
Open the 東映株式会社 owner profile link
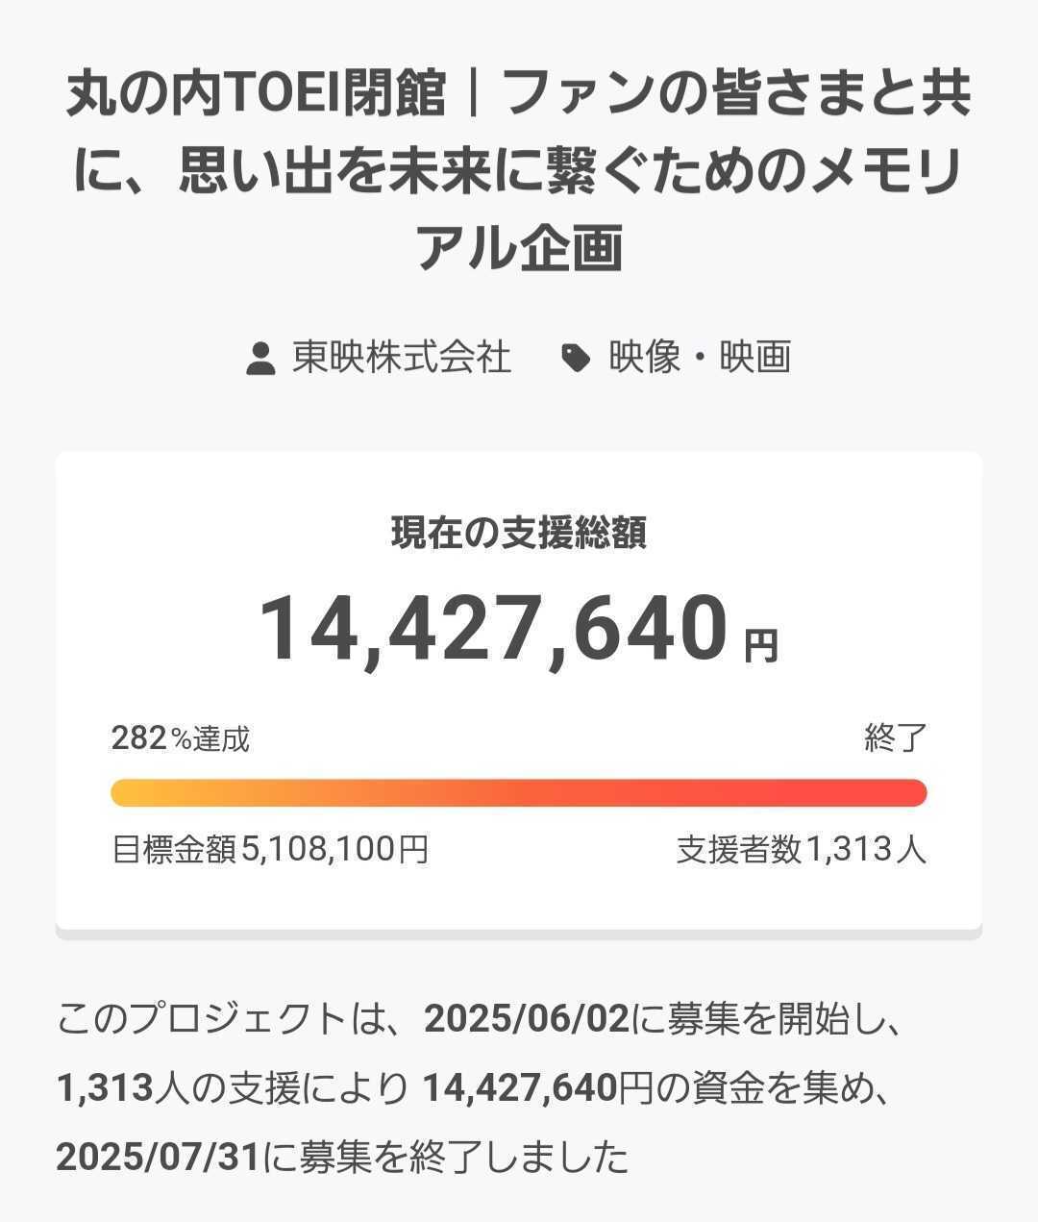401,358
